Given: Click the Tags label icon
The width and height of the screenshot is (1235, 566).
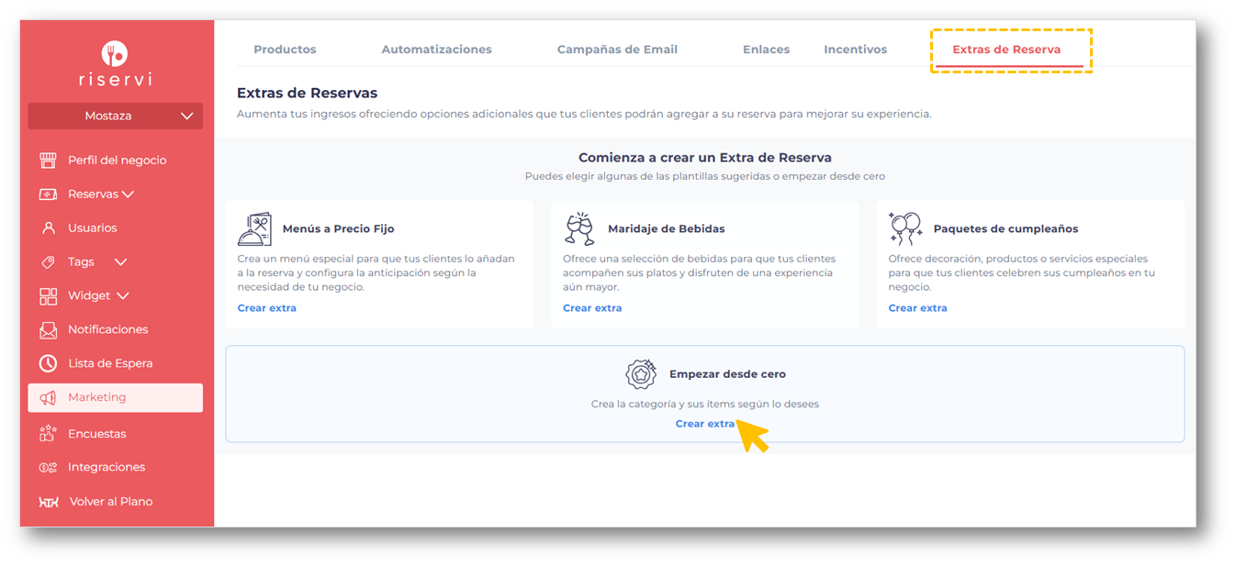Looking at the screenshot, I should point(48,262).
